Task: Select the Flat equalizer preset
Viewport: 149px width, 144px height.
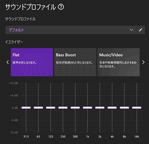Action: [x=32, y=62]
